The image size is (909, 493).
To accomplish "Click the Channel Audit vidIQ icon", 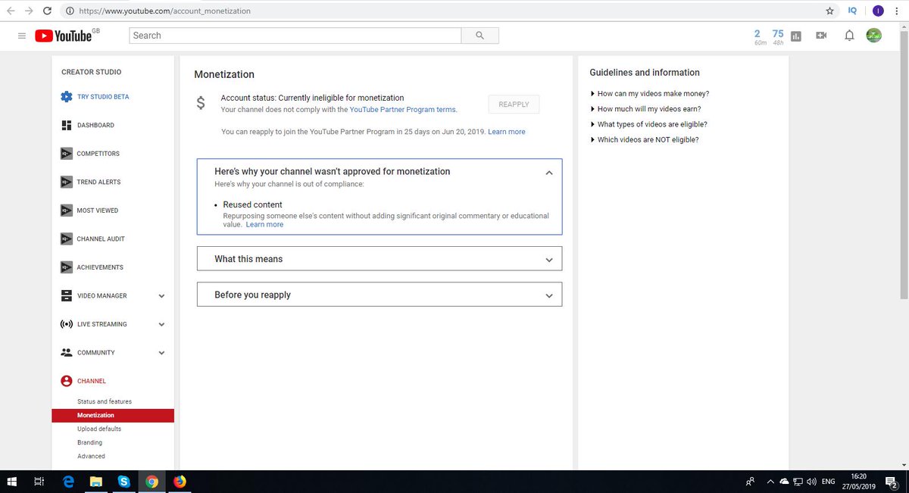I will coord(67,239).
